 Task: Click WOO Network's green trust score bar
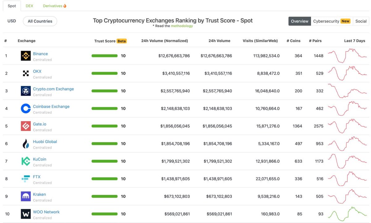point(104,214)
